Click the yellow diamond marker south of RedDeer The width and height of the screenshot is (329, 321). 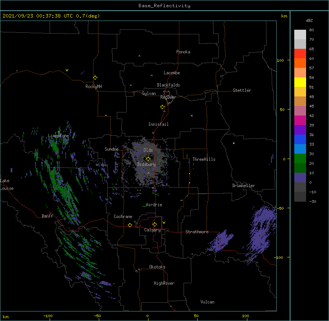[163, 107]
